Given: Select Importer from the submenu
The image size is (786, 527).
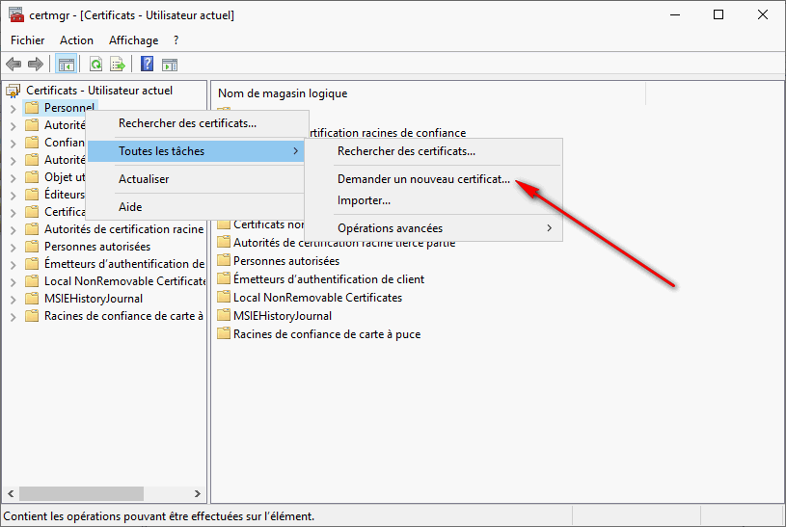Looking at the screenshot, I should coord(364,200).
